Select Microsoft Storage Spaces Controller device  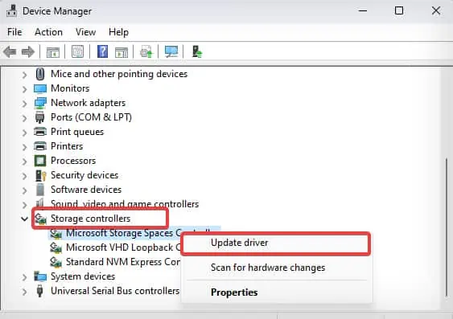click(124, 233)
